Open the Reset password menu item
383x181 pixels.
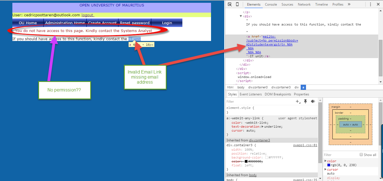135,23
